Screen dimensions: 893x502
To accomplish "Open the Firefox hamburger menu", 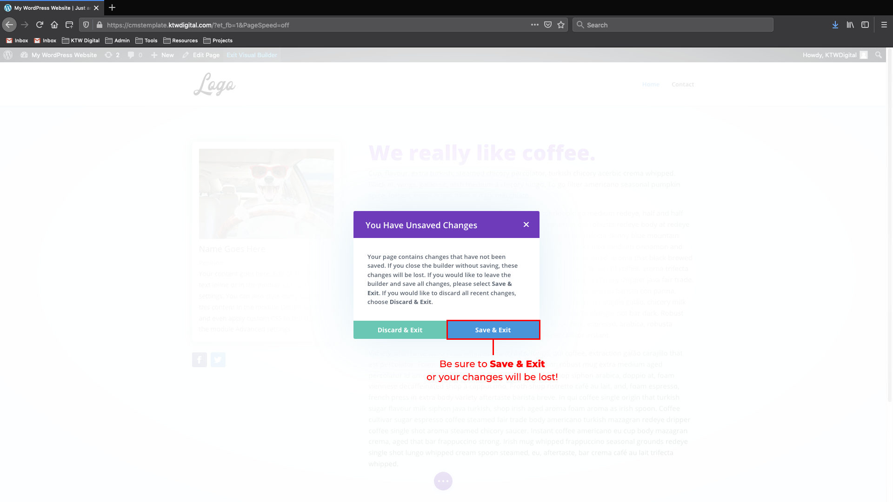I will (x=884, y=25).
